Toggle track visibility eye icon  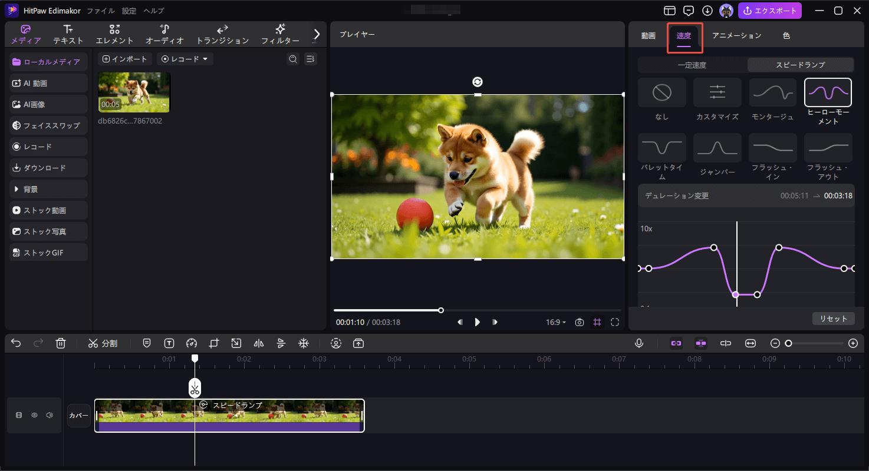click(34, 415)
